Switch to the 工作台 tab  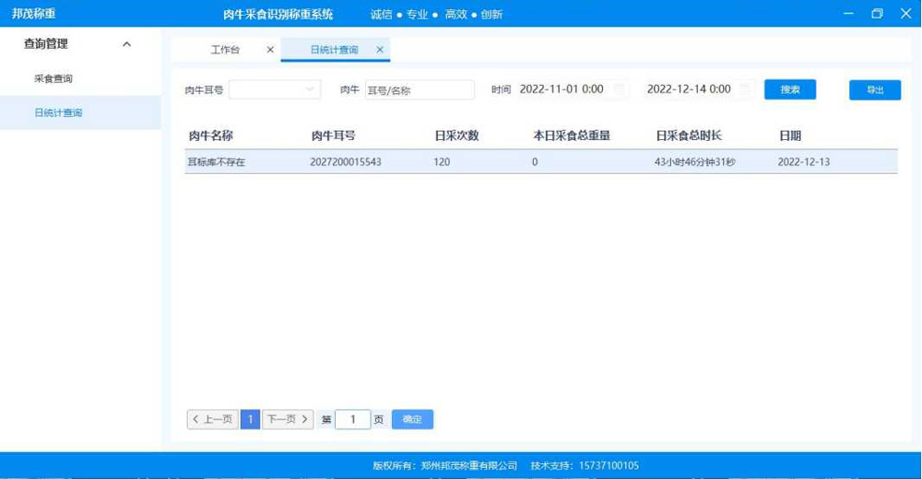click(x=225, y=50)
